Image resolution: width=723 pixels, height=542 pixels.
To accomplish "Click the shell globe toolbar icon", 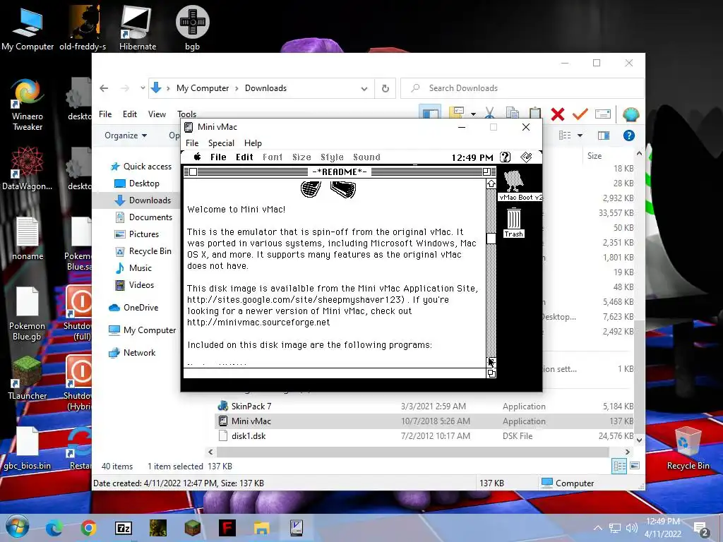I will tap(631, 114).
